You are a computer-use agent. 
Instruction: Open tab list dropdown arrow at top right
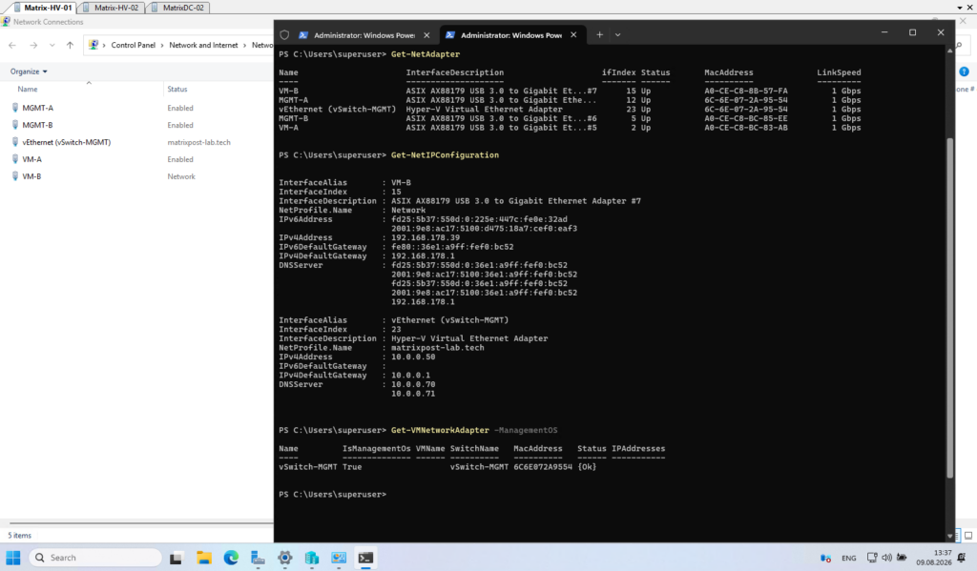pos(960,8)
